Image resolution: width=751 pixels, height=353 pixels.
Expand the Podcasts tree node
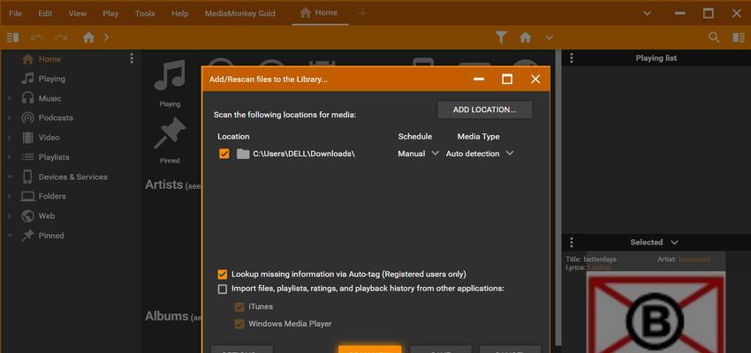point(9,118)
